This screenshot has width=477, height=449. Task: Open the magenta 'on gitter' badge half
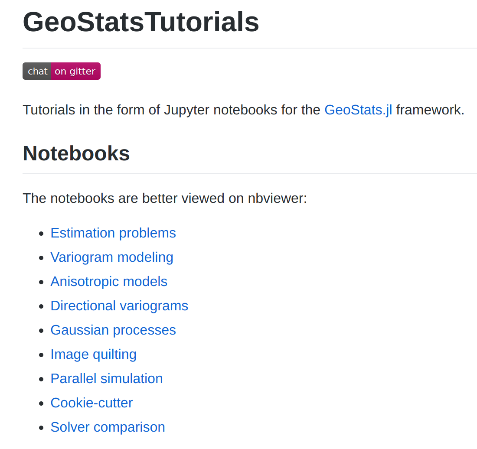[x=76, y=71]
